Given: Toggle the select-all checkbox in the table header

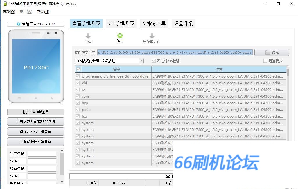Looking at the screenshot, I should [78, 69].
